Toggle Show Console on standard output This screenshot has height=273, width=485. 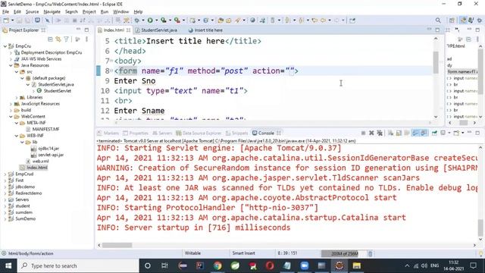point(415,133)
